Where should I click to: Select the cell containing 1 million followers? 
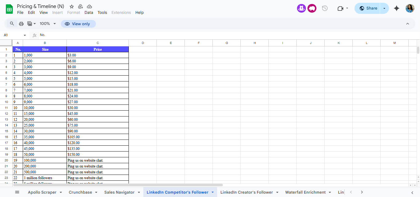point(45,178)
